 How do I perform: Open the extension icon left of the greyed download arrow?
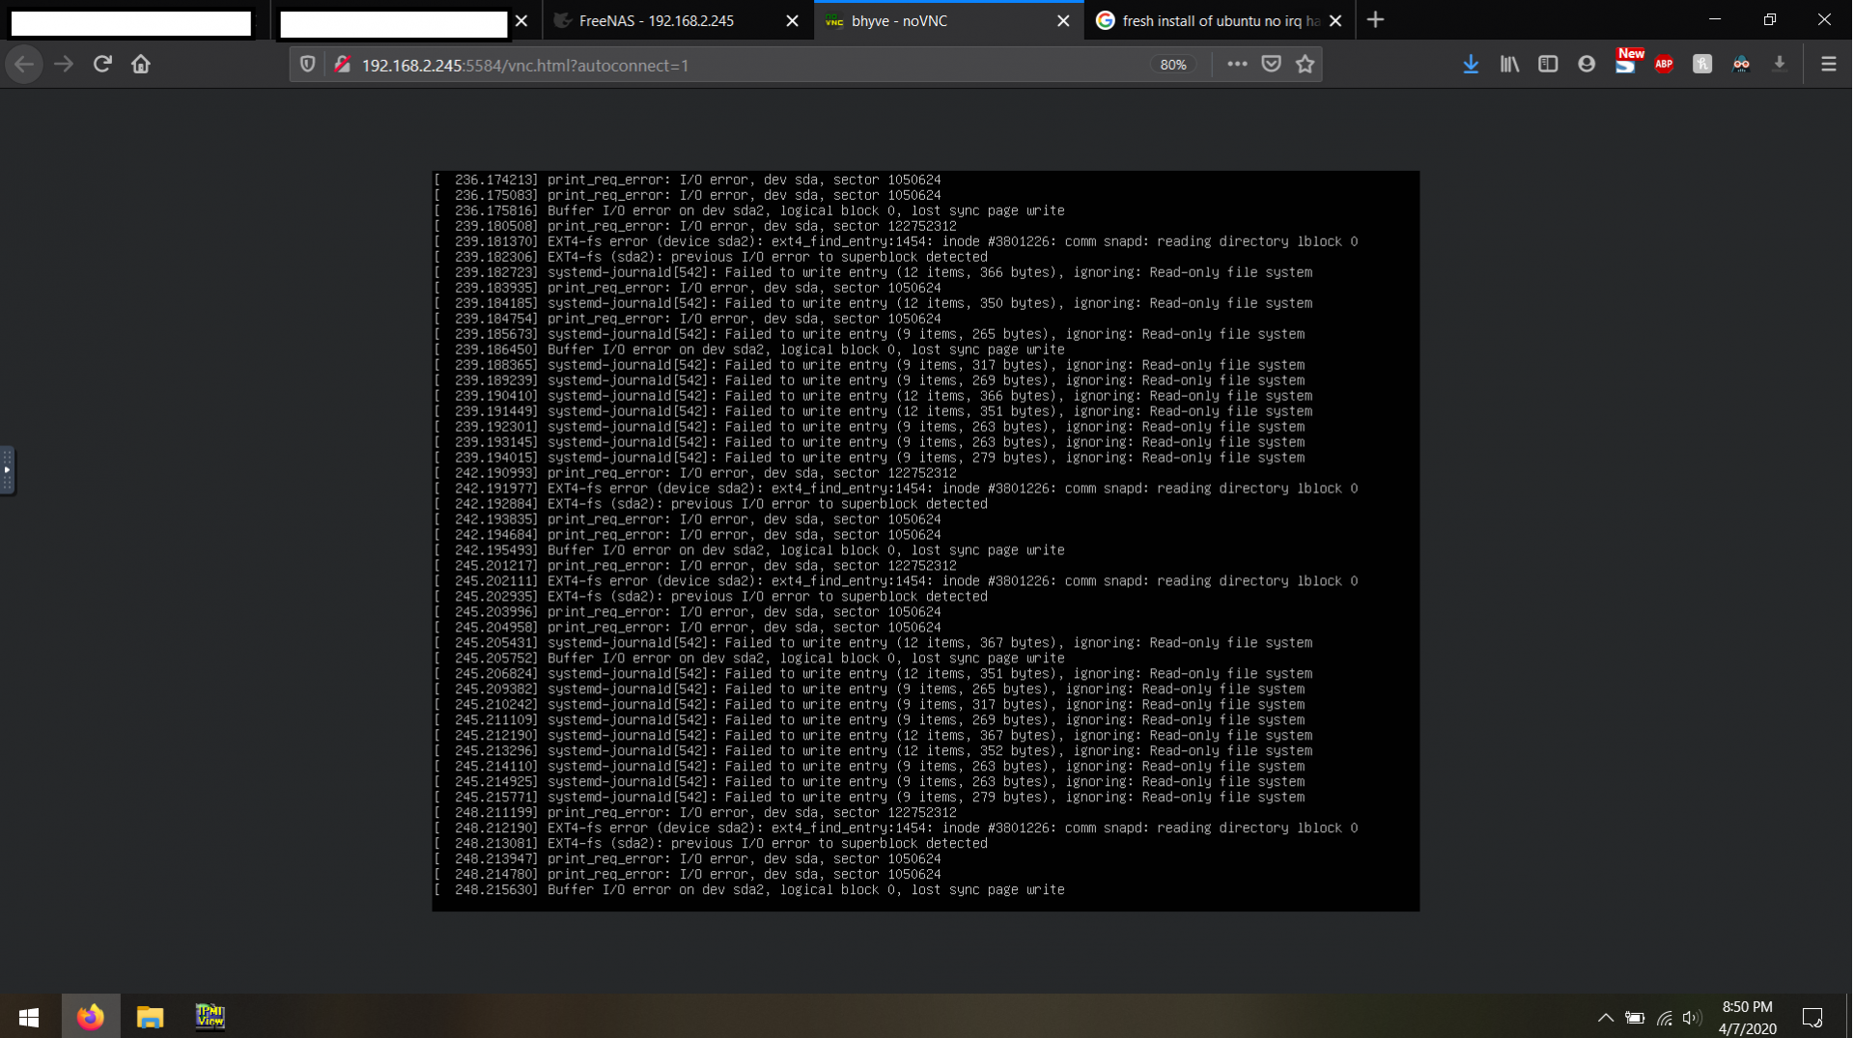pyautogui.click(x=1741, y=65)
